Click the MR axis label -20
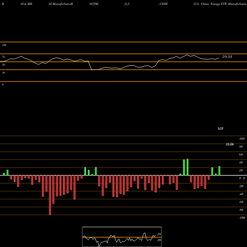247x247 pixels. pyautogui.click(x=241, y=186)
